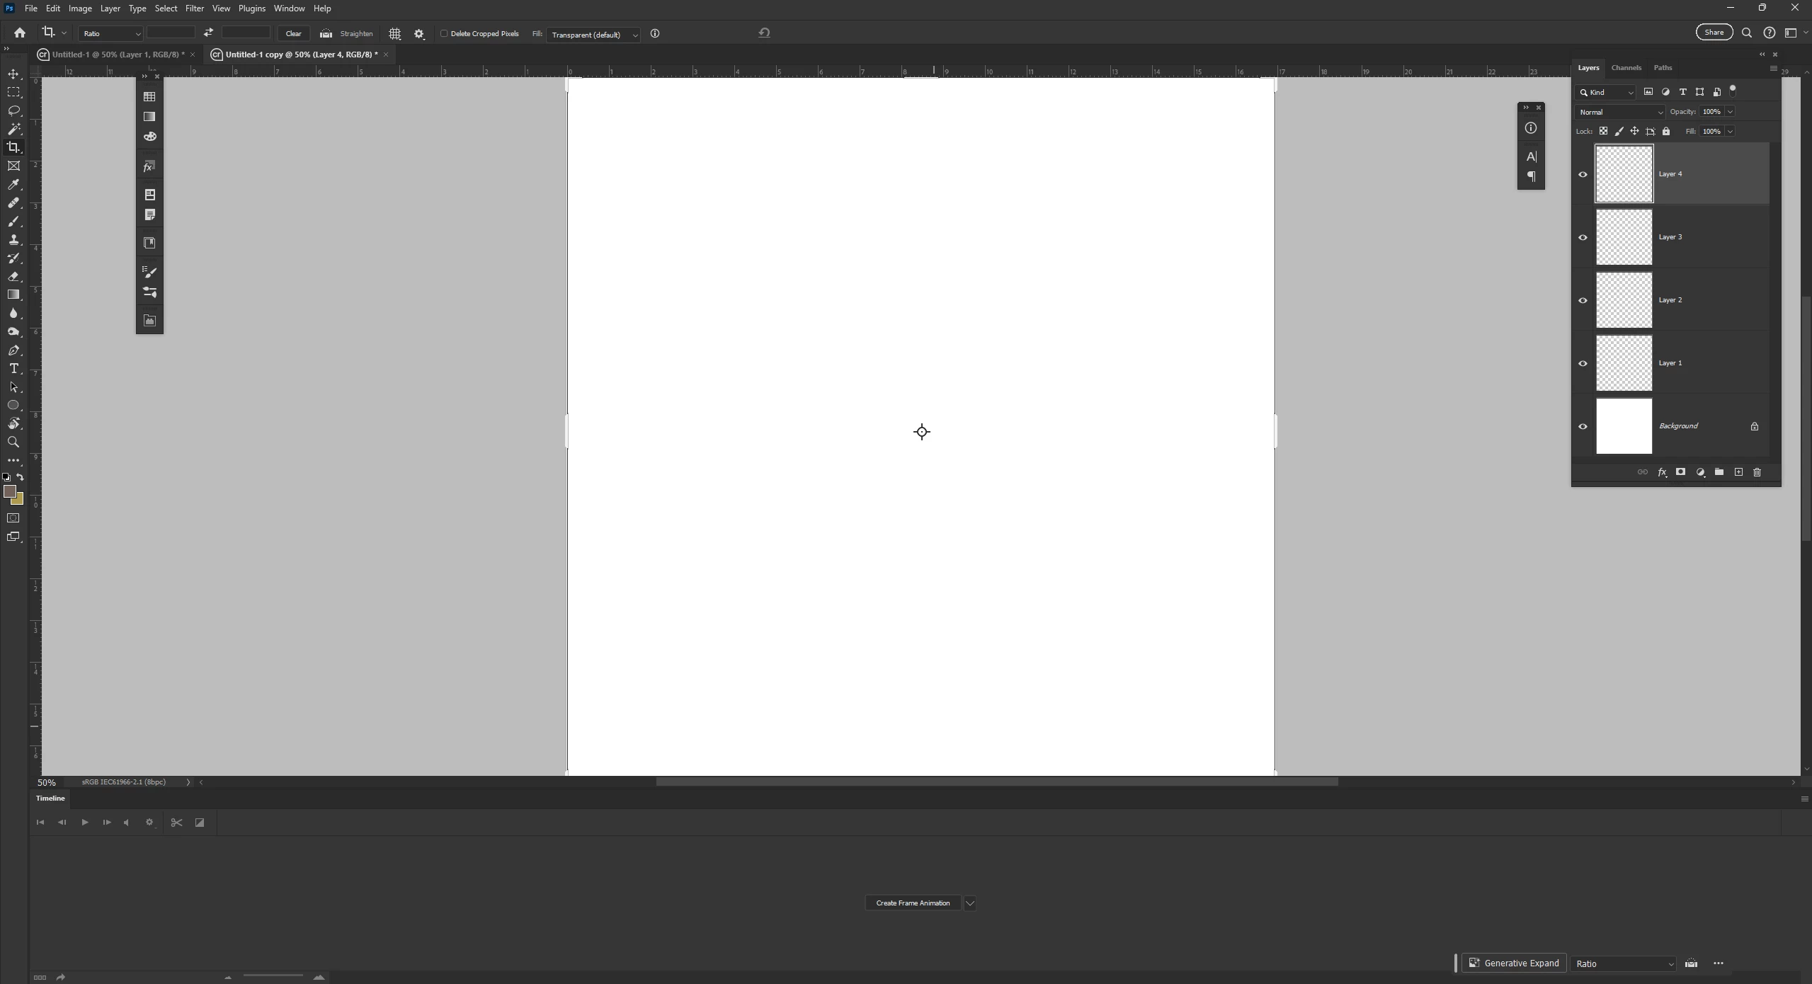Expand the Fill Transparent (default) dropdown
The image size is (1812, 984).
594,35
